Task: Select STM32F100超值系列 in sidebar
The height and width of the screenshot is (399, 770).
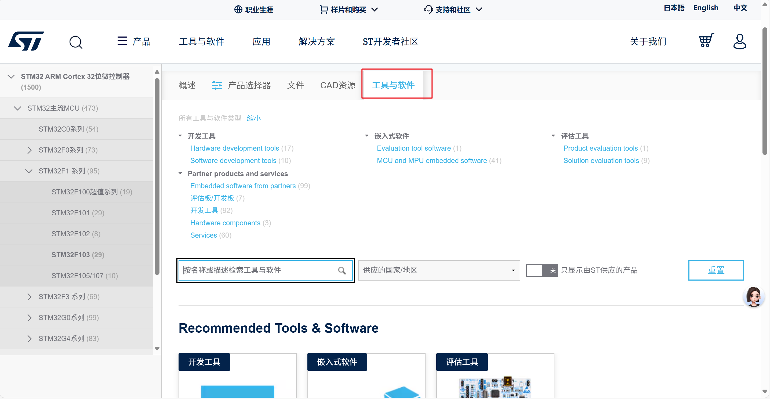Action: click(92, 192)
